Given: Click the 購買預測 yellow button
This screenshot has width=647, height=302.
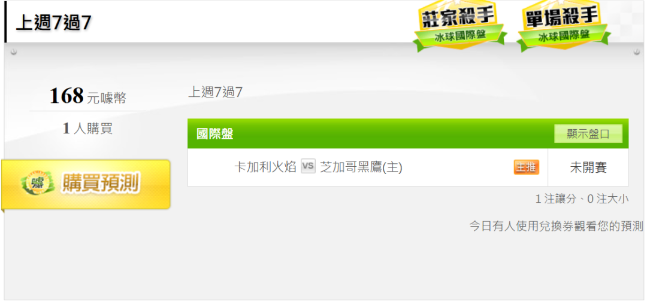Looking at the screenshot, I should [x=86, y=184].
